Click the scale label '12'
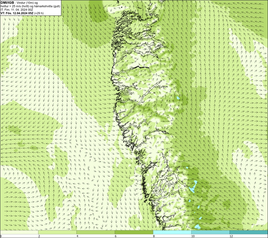Viewport: 268px width, 238px height. point(231,236)
